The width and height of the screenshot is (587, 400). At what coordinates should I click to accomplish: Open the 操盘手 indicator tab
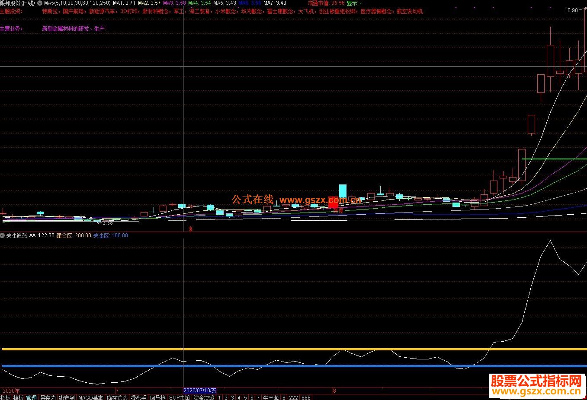point(139,397)
